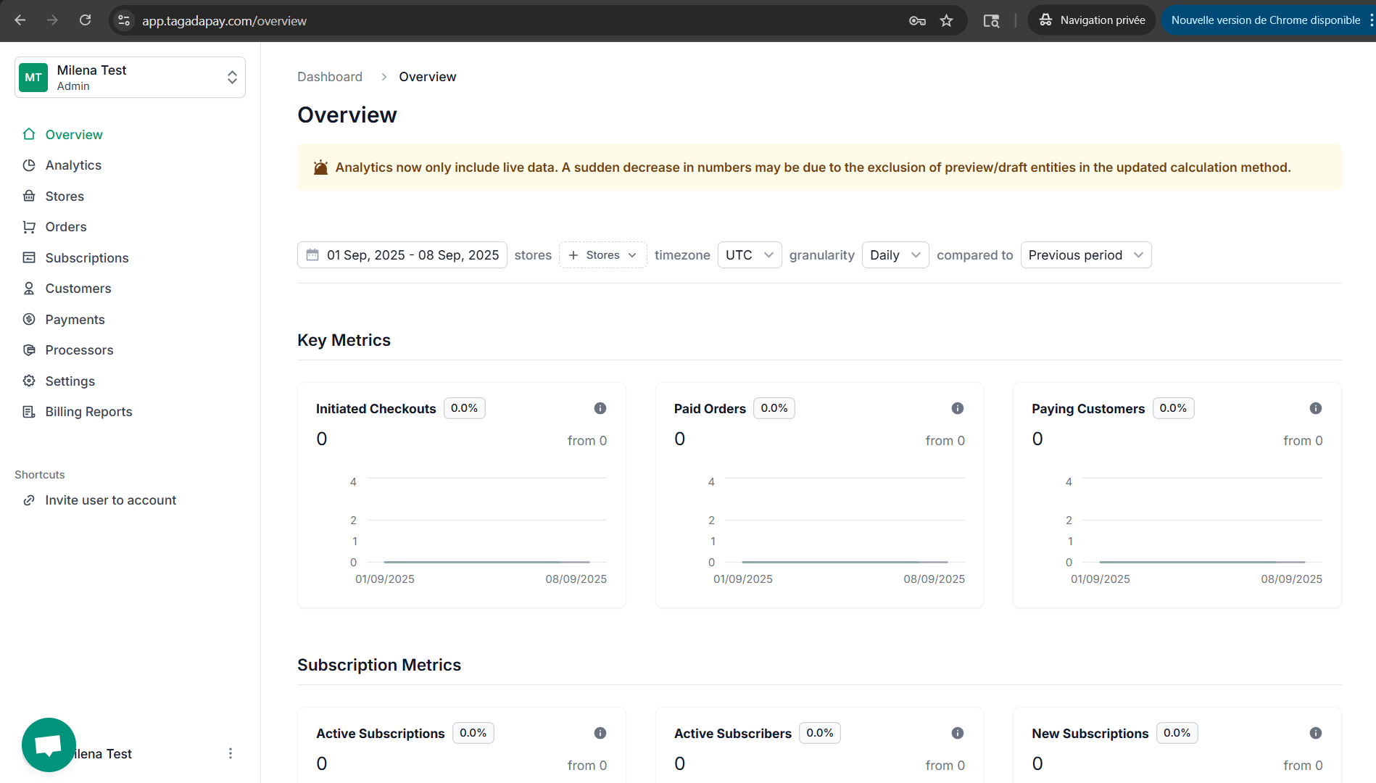This screenshot has height=783, width=1376.
Task: Click the New Subscriptions card title
Action: click(1090, 733)
